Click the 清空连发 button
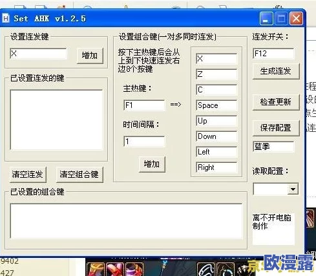The image size is (316, 276). pos(28,175)
